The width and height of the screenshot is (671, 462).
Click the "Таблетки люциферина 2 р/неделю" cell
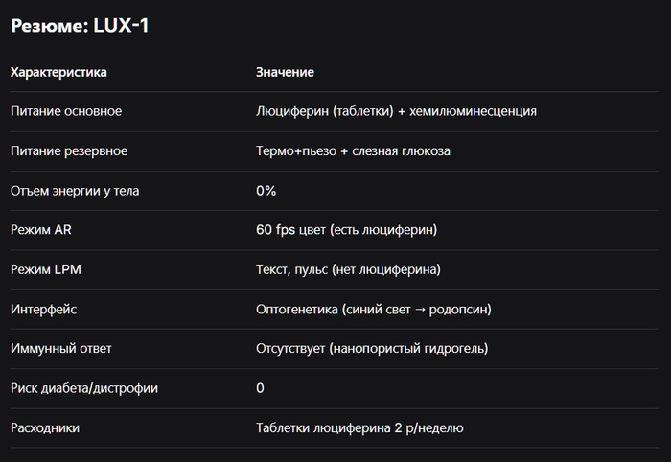pos(359,427)
